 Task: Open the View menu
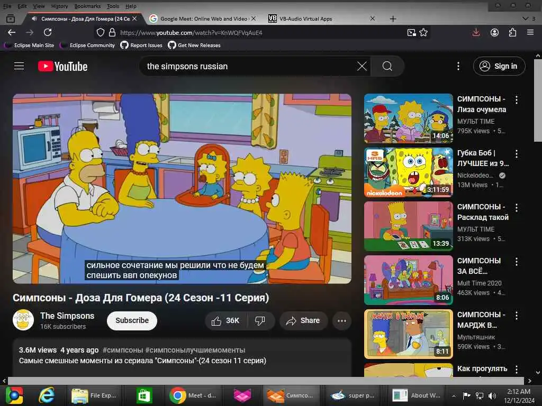(39, 6)
